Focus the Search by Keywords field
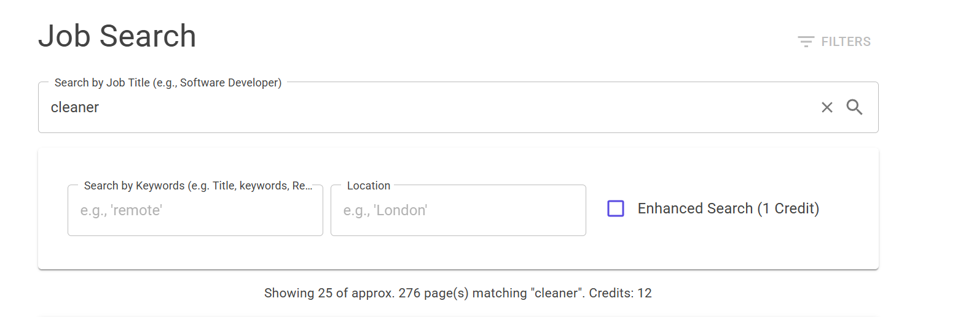The image size is (974, 317). pos(195,210)
